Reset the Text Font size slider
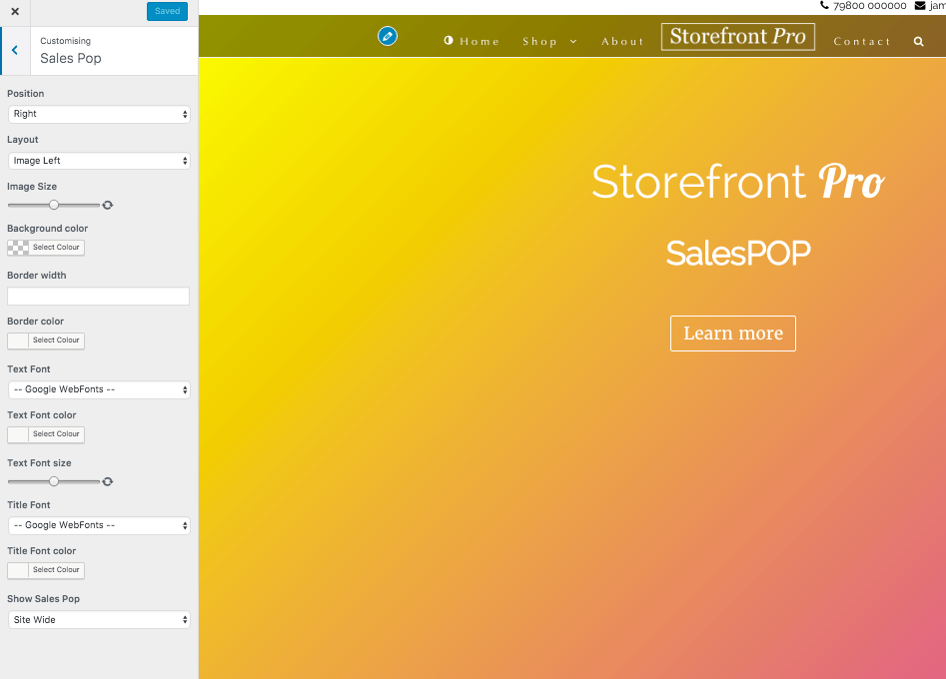 108,482
